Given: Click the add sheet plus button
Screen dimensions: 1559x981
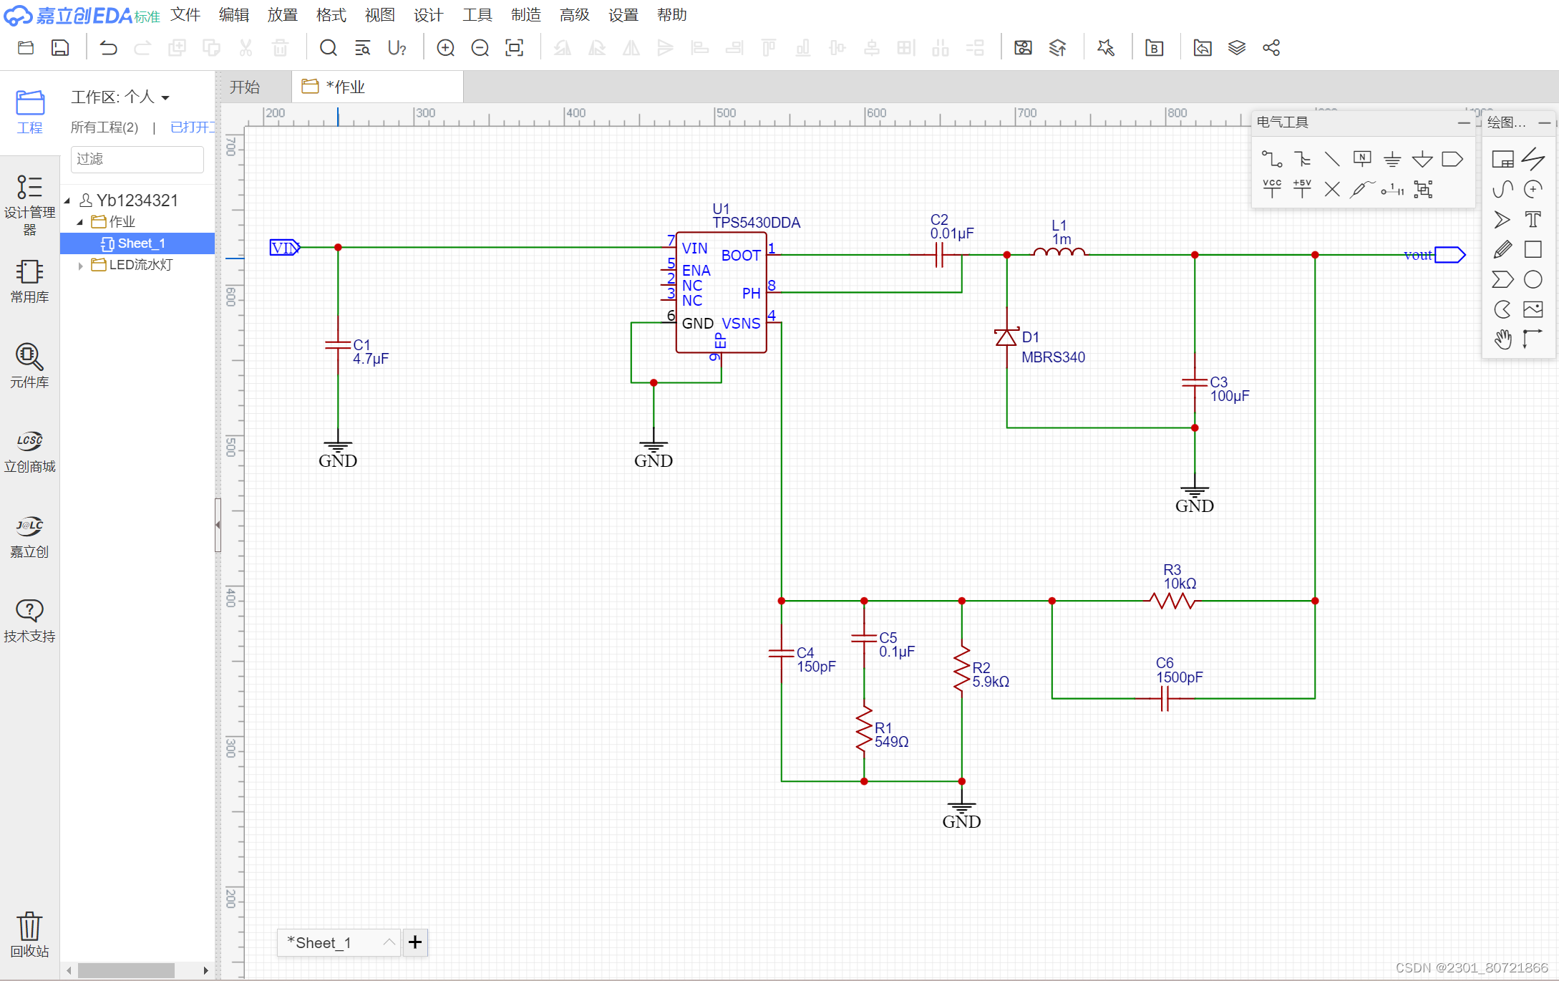Looking at the screenshot, I should click(x=415, y=942).
